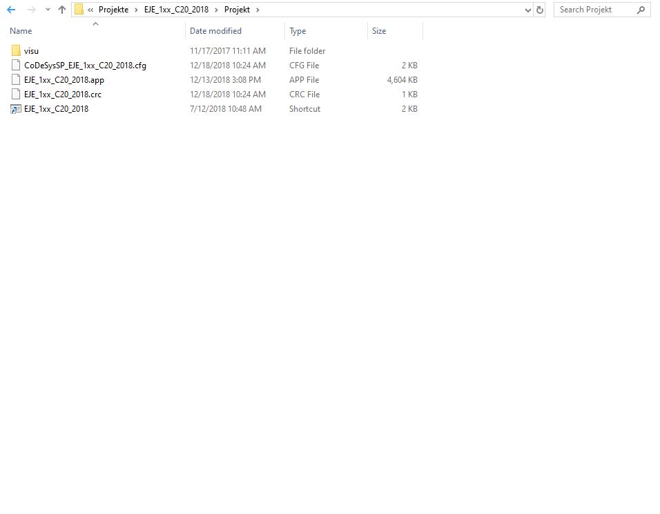Click date 11/17/2017 11:11 AM
Viewport: 660px width, 514px height.
click(x=228, y=51)
